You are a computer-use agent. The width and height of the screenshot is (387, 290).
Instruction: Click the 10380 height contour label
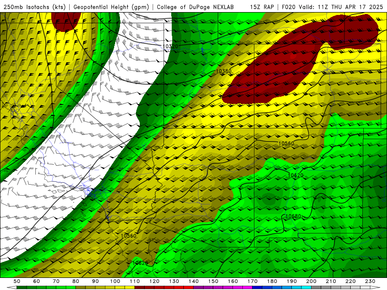pos(223,71)
